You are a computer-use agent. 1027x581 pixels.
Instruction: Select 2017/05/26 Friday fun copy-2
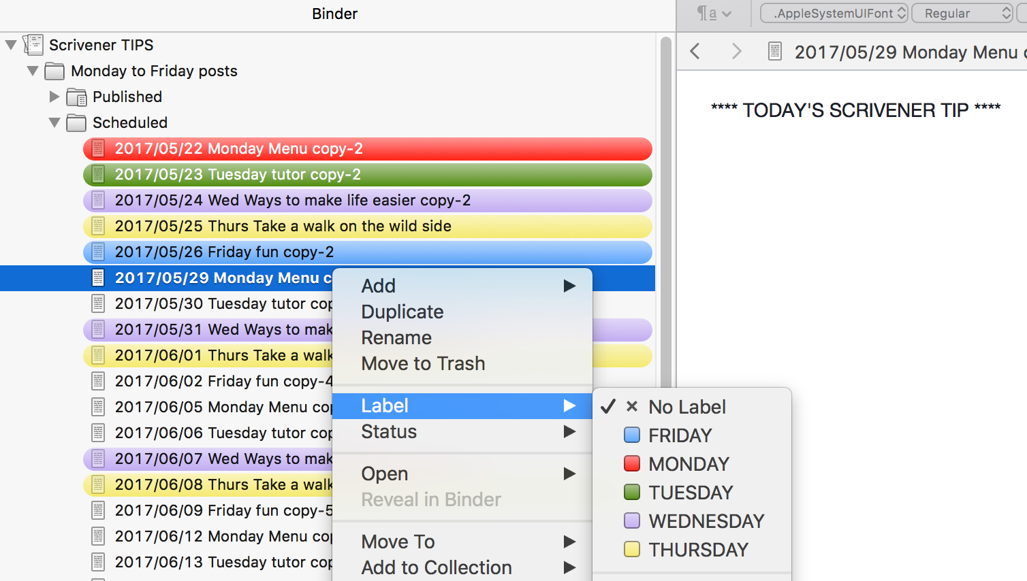[368, 252]
